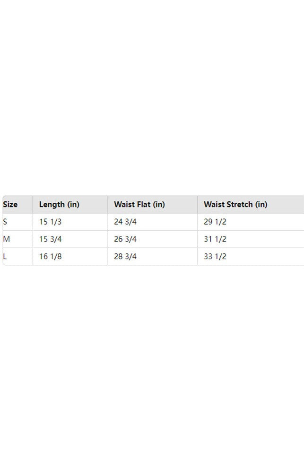Screen dimensions: 304x460
Task: Click the "(in)" unit in Waist Stretch header
Action: pos(261,205)
